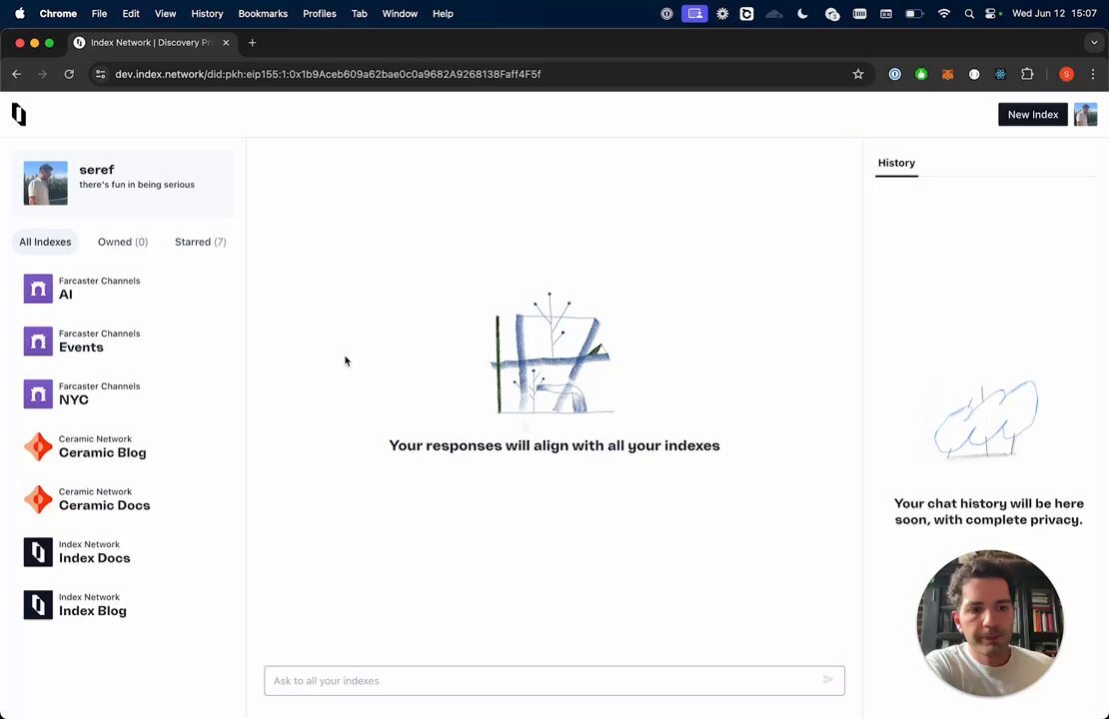The width and height of the screenshot is (1109, 719).
Task: Select the 'Ceramic Blog' index title
Action: click(x=103, y=452)
